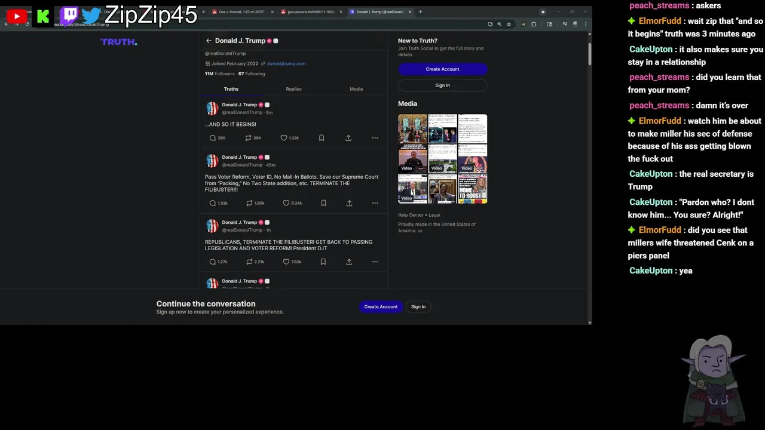This screenshot has height=430, width=765.
Task: Click Sign In in the bottom banner
Action: tap(418, 307)
